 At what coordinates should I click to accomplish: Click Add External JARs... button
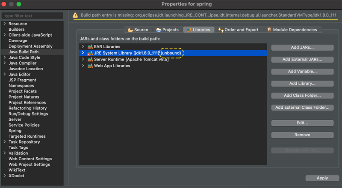click(x=302, y=59)
